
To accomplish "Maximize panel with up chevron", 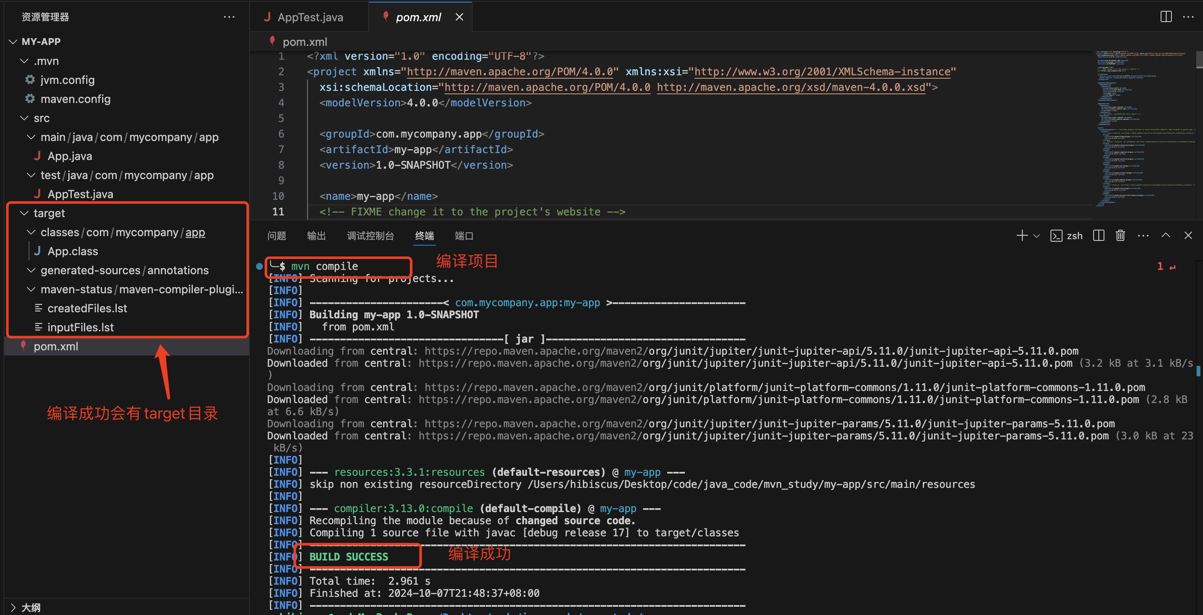I will [x=1166, y=235].
